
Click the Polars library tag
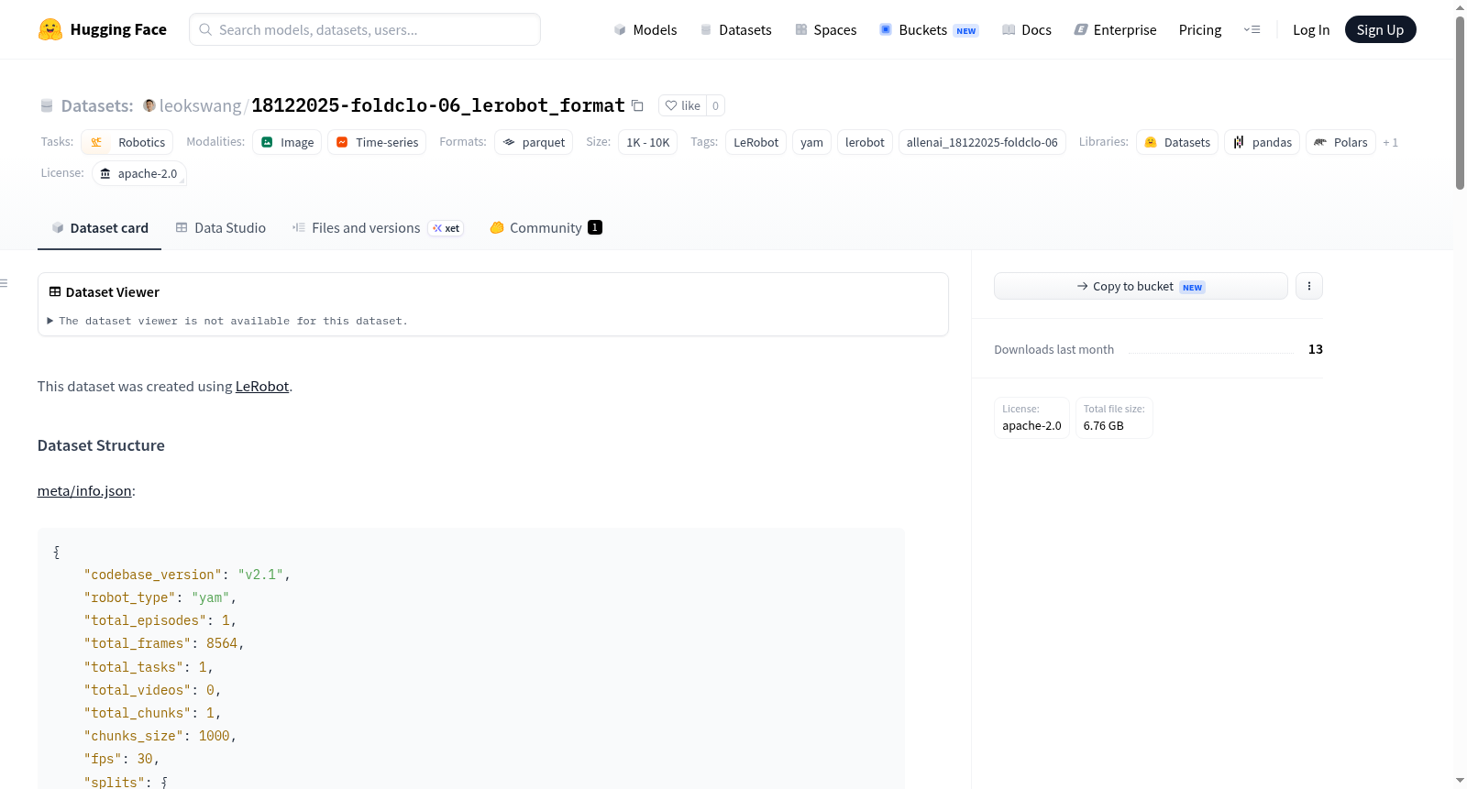[x=1340, y=142]
